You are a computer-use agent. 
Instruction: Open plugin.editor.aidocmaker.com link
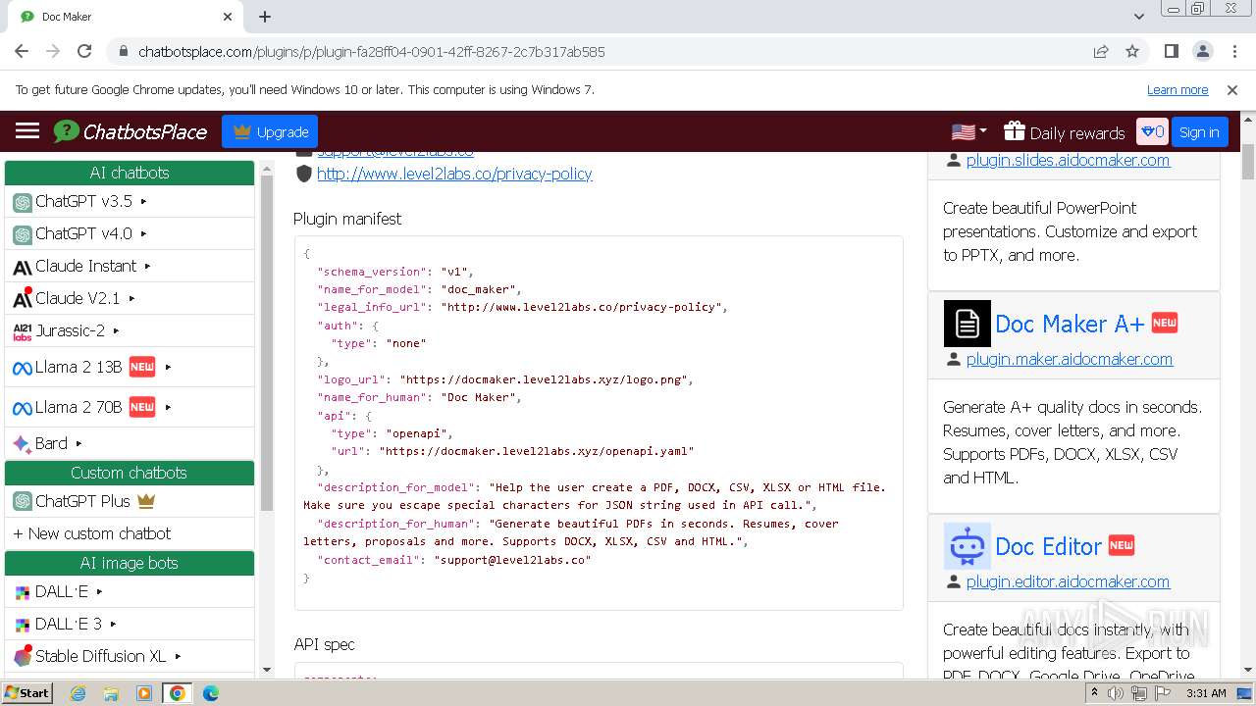(x=1068, y=581)
